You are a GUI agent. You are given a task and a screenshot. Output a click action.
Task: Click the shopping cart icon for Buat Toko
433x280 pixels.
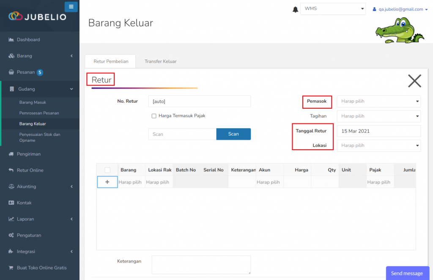11,268
